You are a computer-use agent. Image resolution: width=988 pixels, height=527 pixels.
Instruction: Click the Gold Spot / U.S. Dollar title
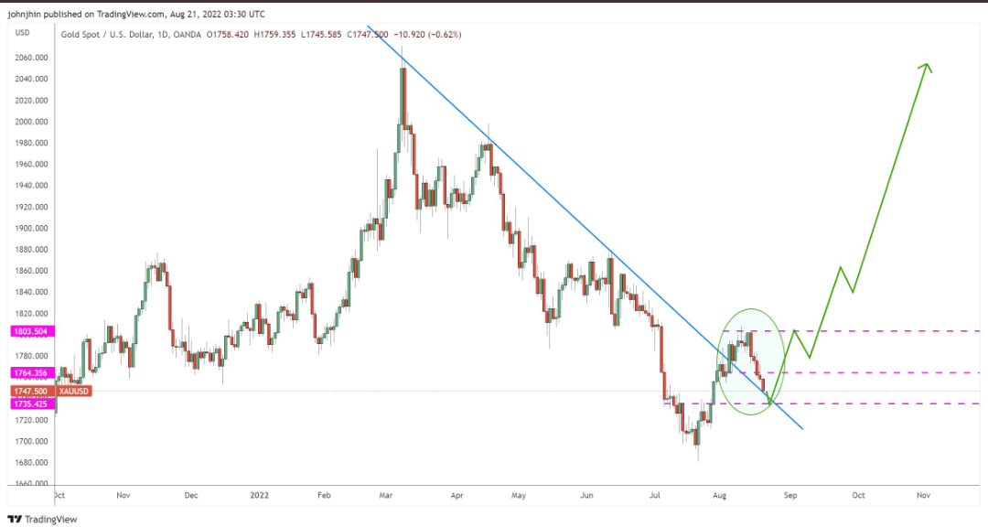coord(102,35)
